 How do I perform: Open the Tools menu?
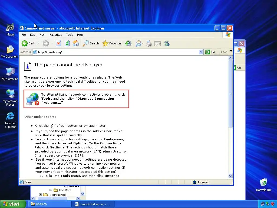[70, 35]
